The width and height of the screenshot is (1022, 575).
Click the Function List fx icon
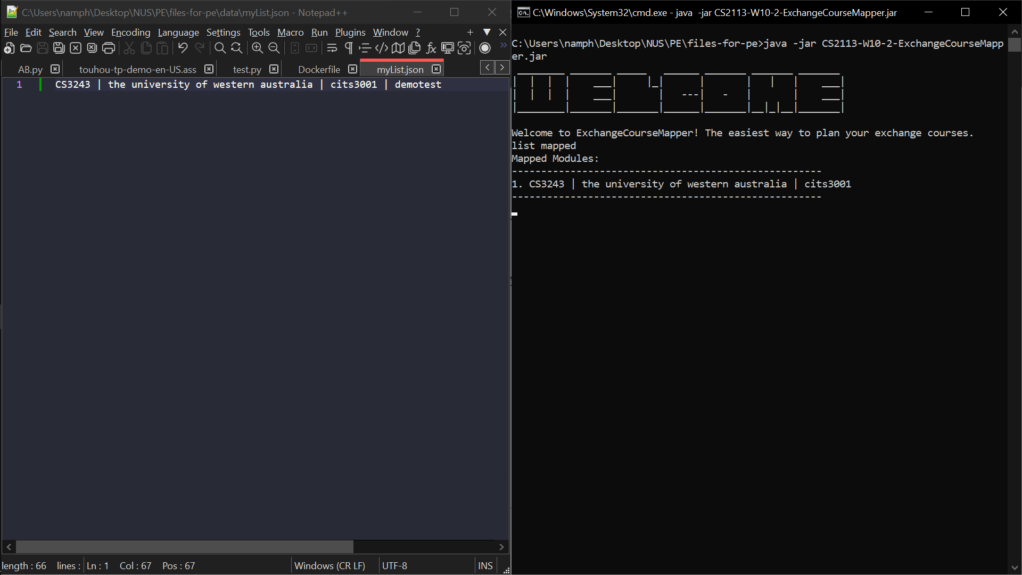coord(431,48)
